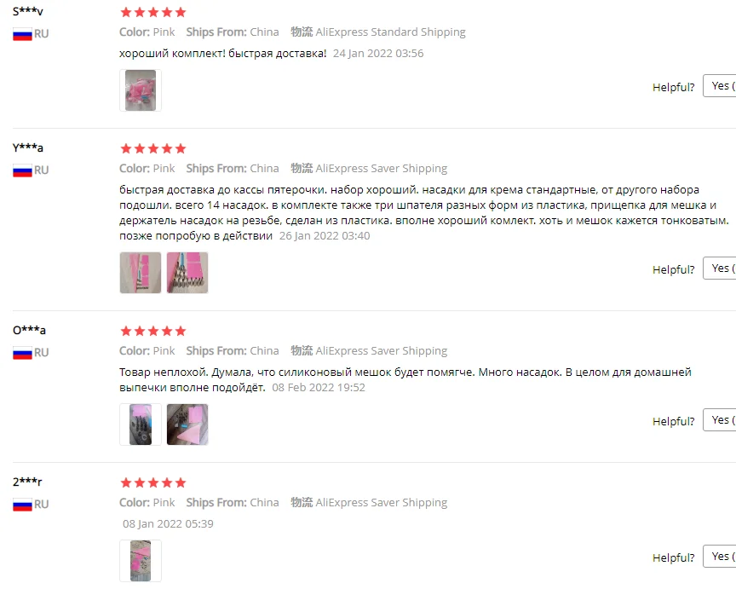The image size is (736, 589).
Task: Click the Russian flag under Y***a
Action: pos(22,170)
